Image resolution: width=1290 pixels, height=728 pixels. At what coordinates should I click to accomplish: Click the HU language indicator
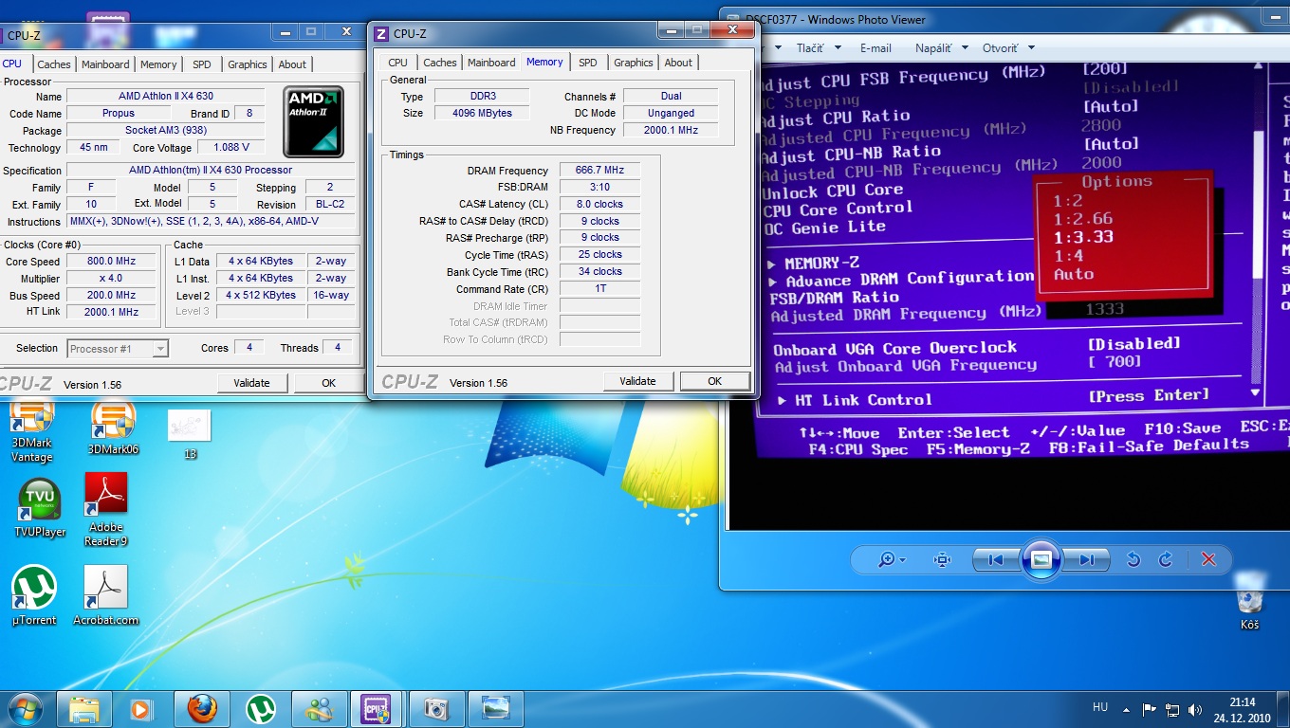(x=1100, y=707)
